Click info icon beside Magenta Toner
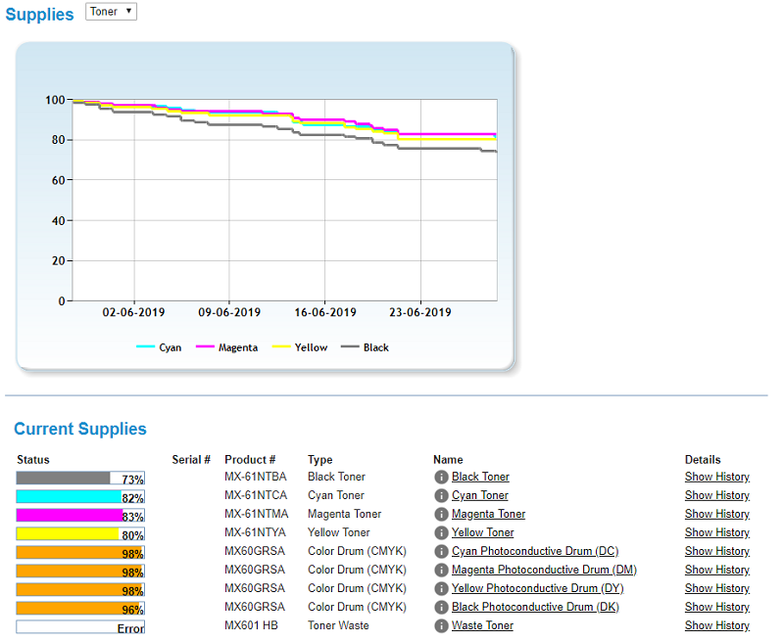784x642 pixels. (441, 515)
